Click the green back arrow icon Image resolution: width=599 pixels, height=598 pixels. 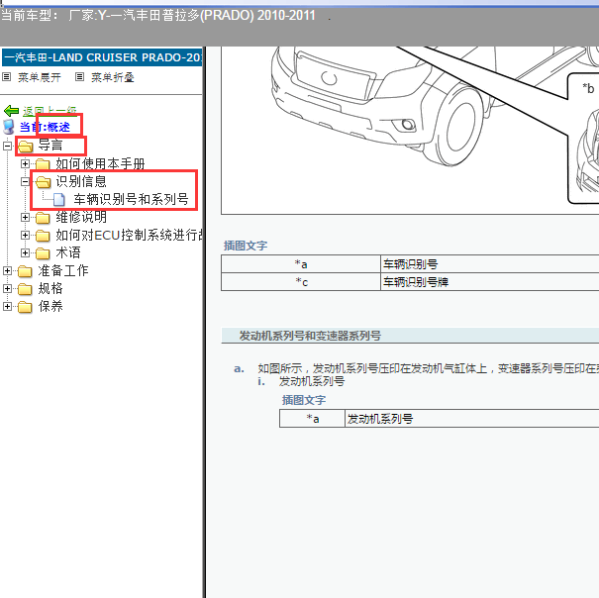pyautogui.click(x=11, y=111)
